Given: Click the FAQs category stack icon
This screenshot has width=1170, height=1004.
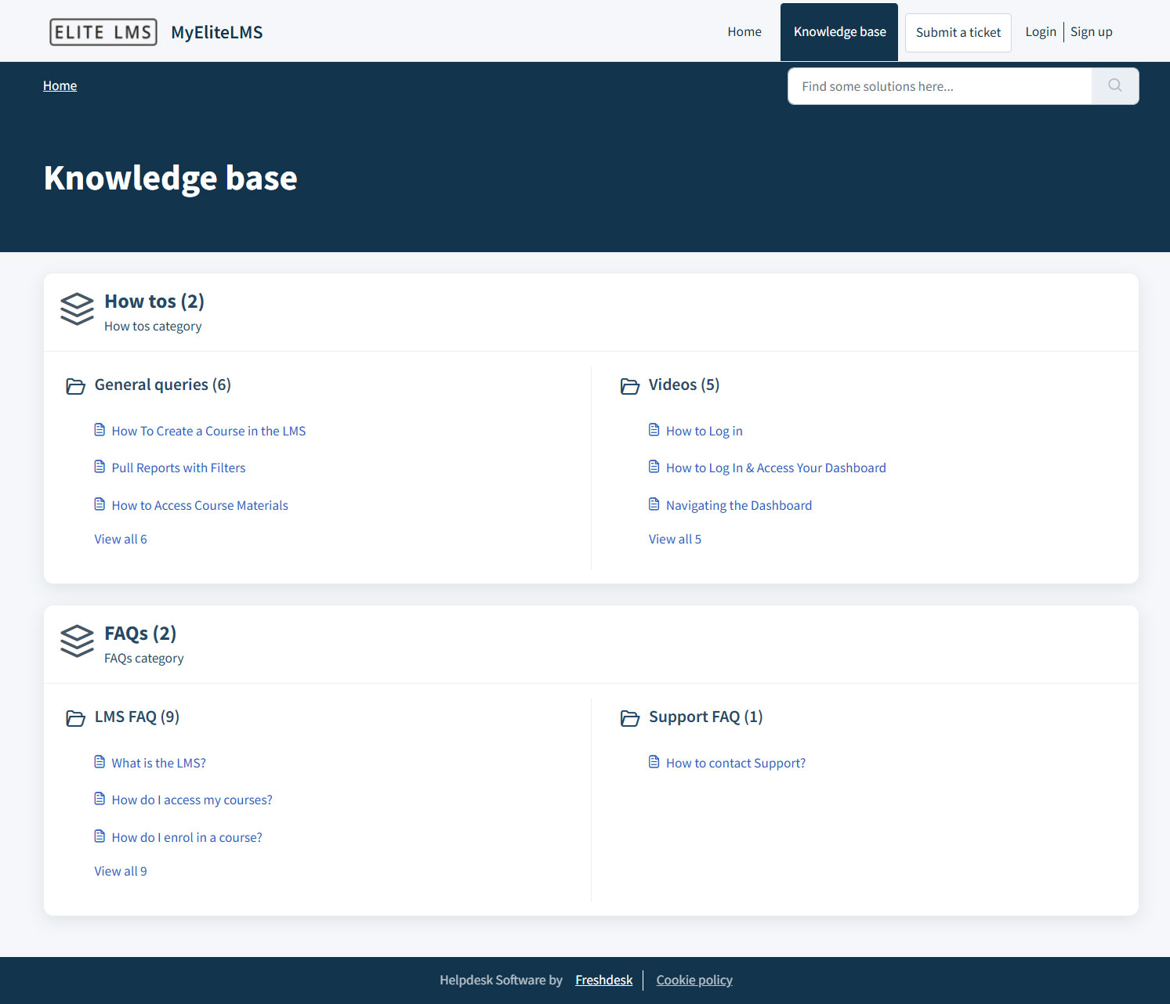Looking at the screenshot, I should tap(77, 641).
